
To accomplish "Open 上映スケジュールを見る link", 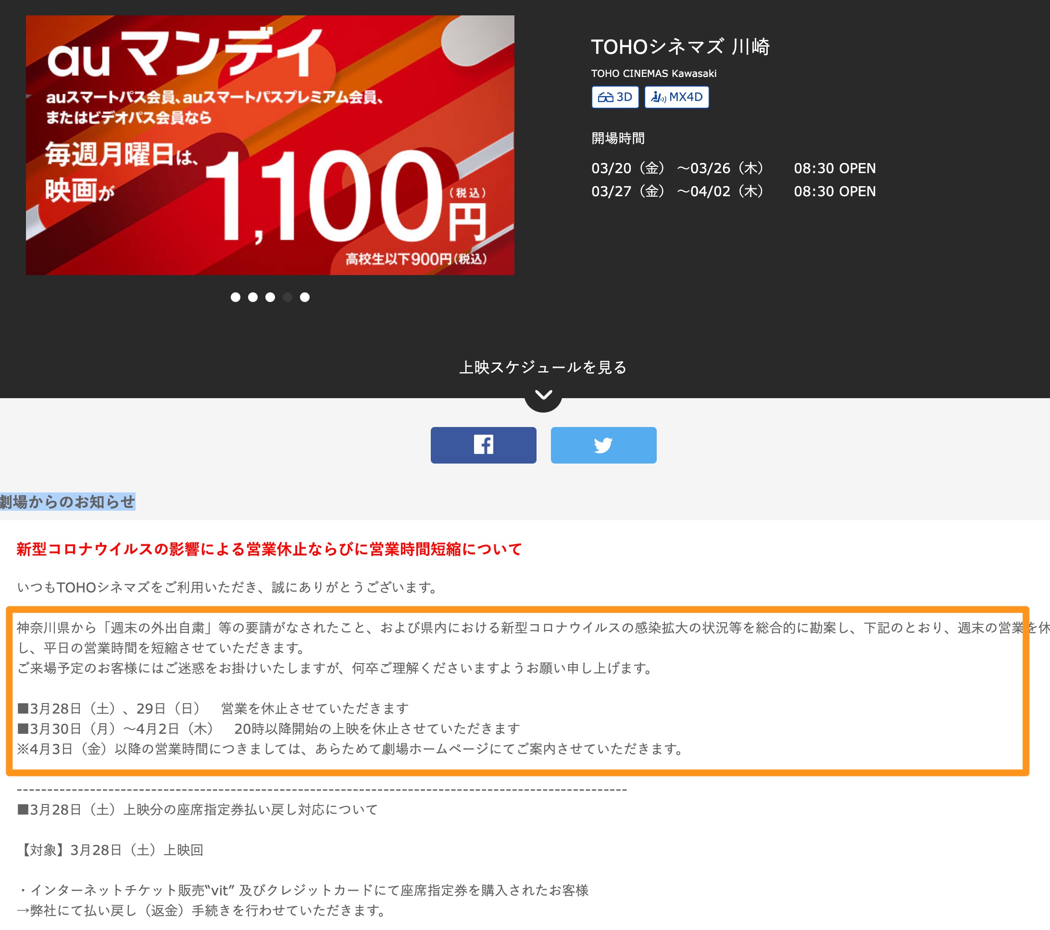I will pos(543,367).
